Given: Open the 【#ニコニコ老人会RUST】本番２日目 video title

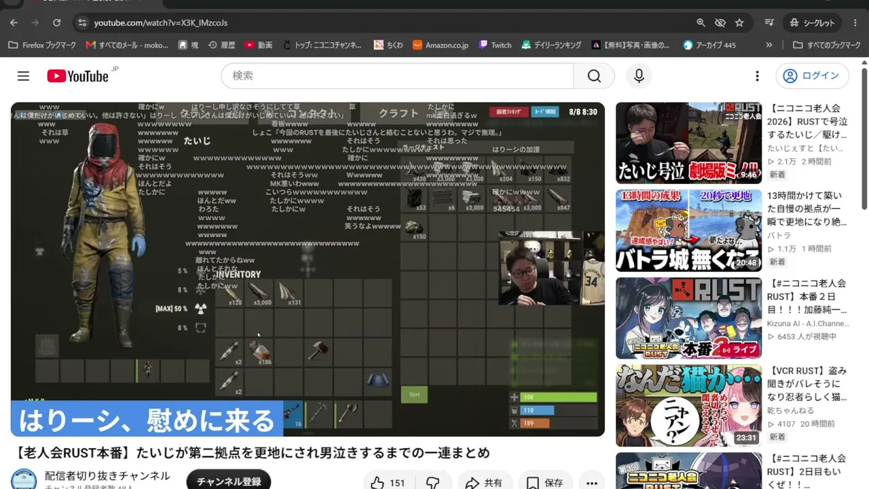Looking at the screenshot, I should point(807,296).
